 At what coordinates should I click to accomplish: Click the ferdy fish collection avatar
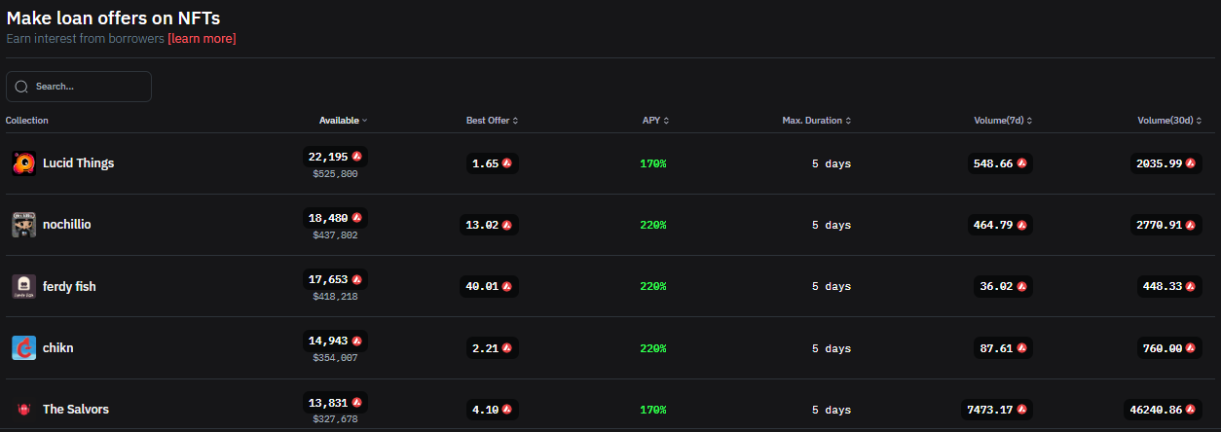point(24,286)
